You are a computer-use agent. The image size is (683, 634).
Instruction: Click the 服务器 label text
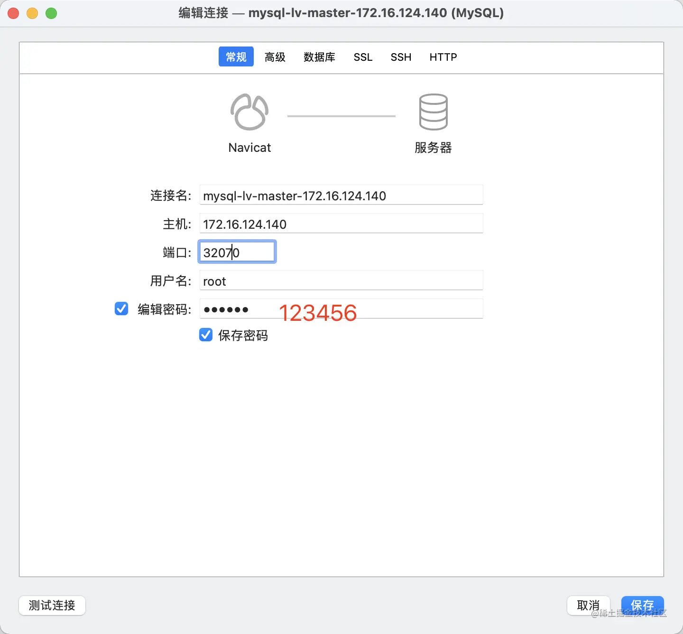point(433,148)
